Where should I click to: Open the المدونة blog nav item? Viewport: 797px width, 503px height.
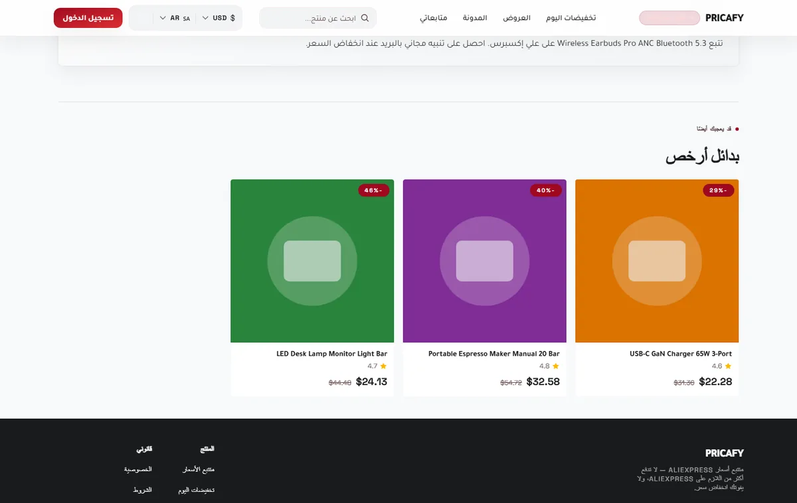tap(475, 18)
